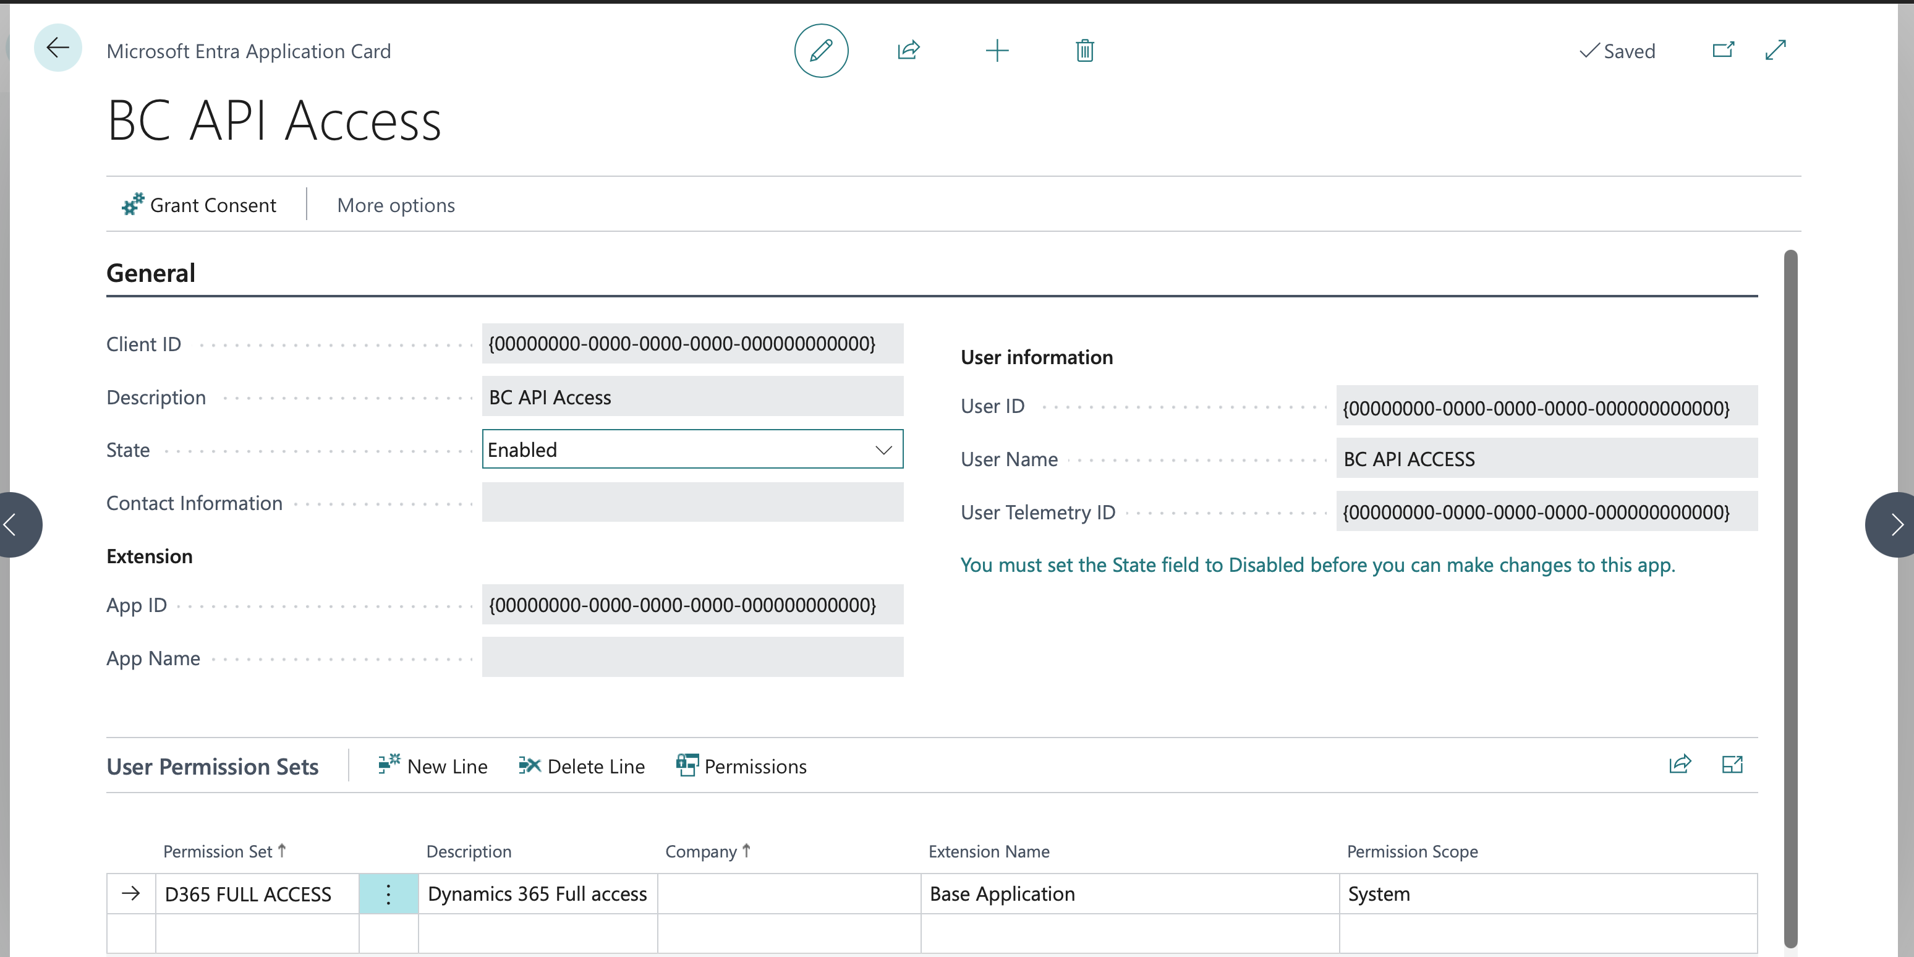Click Delete Line action
The height and width of the screenshot is (957, 1914).
582,766
